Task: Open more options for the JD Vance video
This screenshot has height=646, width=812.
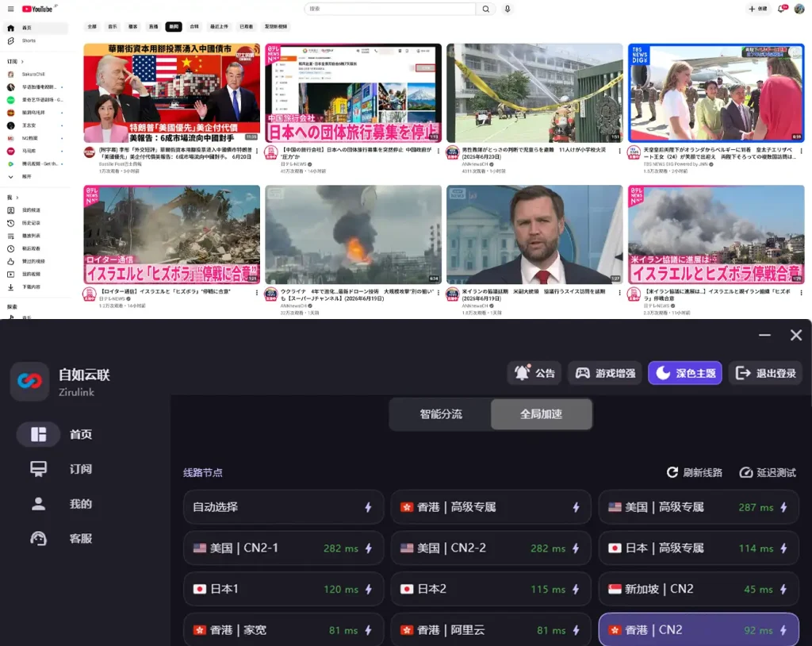Action: coord(619,293)
